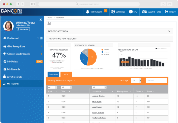Image resolution: width=178 pixels, height=123 pixels.
Task: Click the Notifications bell icon
Action: coord(88,12)
